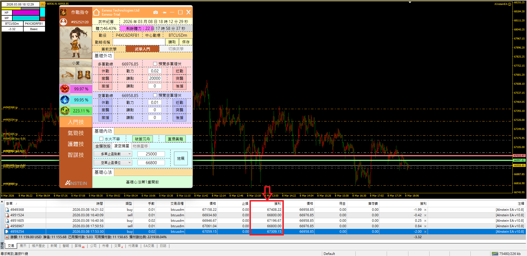Switch to the 物換星移 tab

(x=140, y=146)
